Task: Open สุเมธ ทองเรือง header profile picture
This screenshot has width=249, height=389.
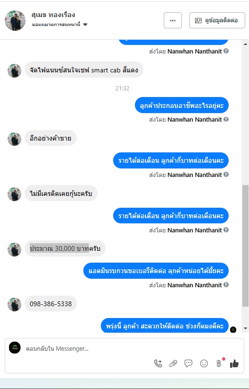Action: pos(15,20)
